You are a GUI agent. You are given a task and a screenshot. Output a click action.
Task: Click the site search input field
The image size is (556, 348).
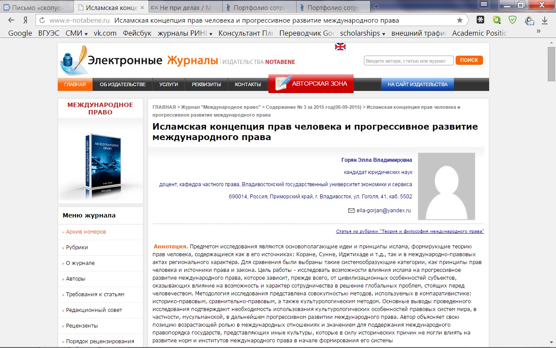click(x=408, y=61)
